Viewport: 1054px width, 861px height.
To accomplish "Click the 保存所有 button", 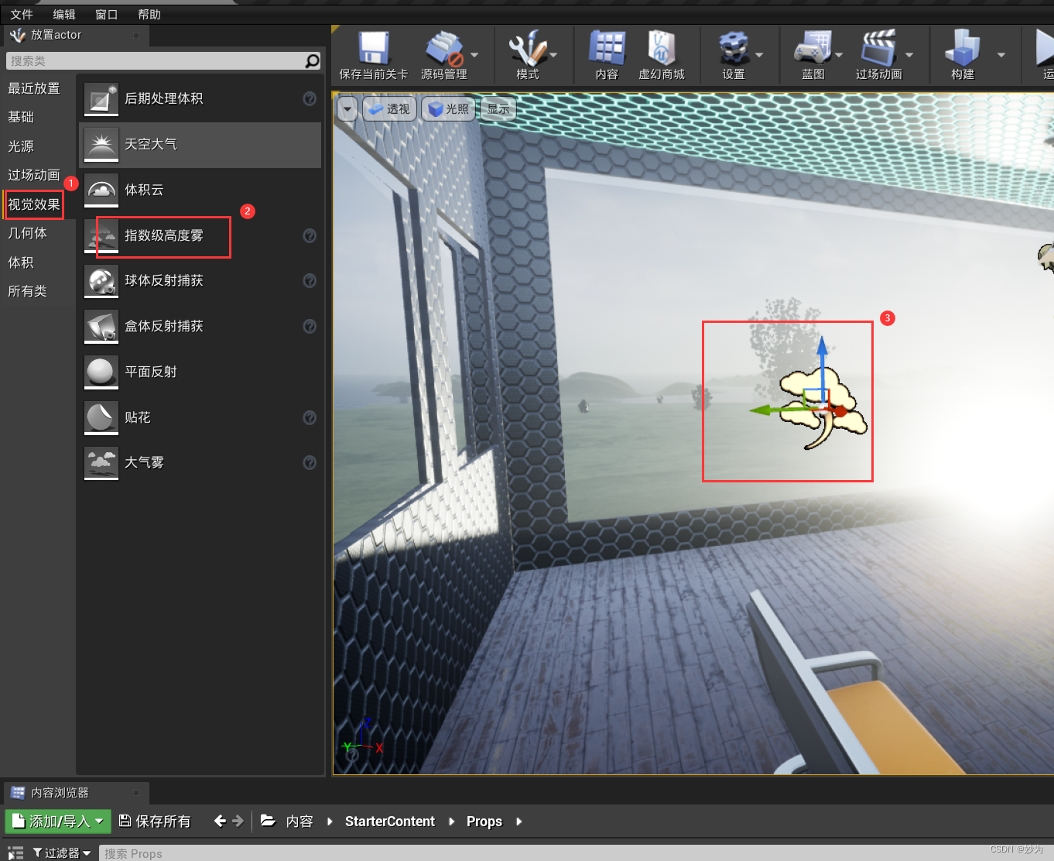I will [x=154, y=822].
